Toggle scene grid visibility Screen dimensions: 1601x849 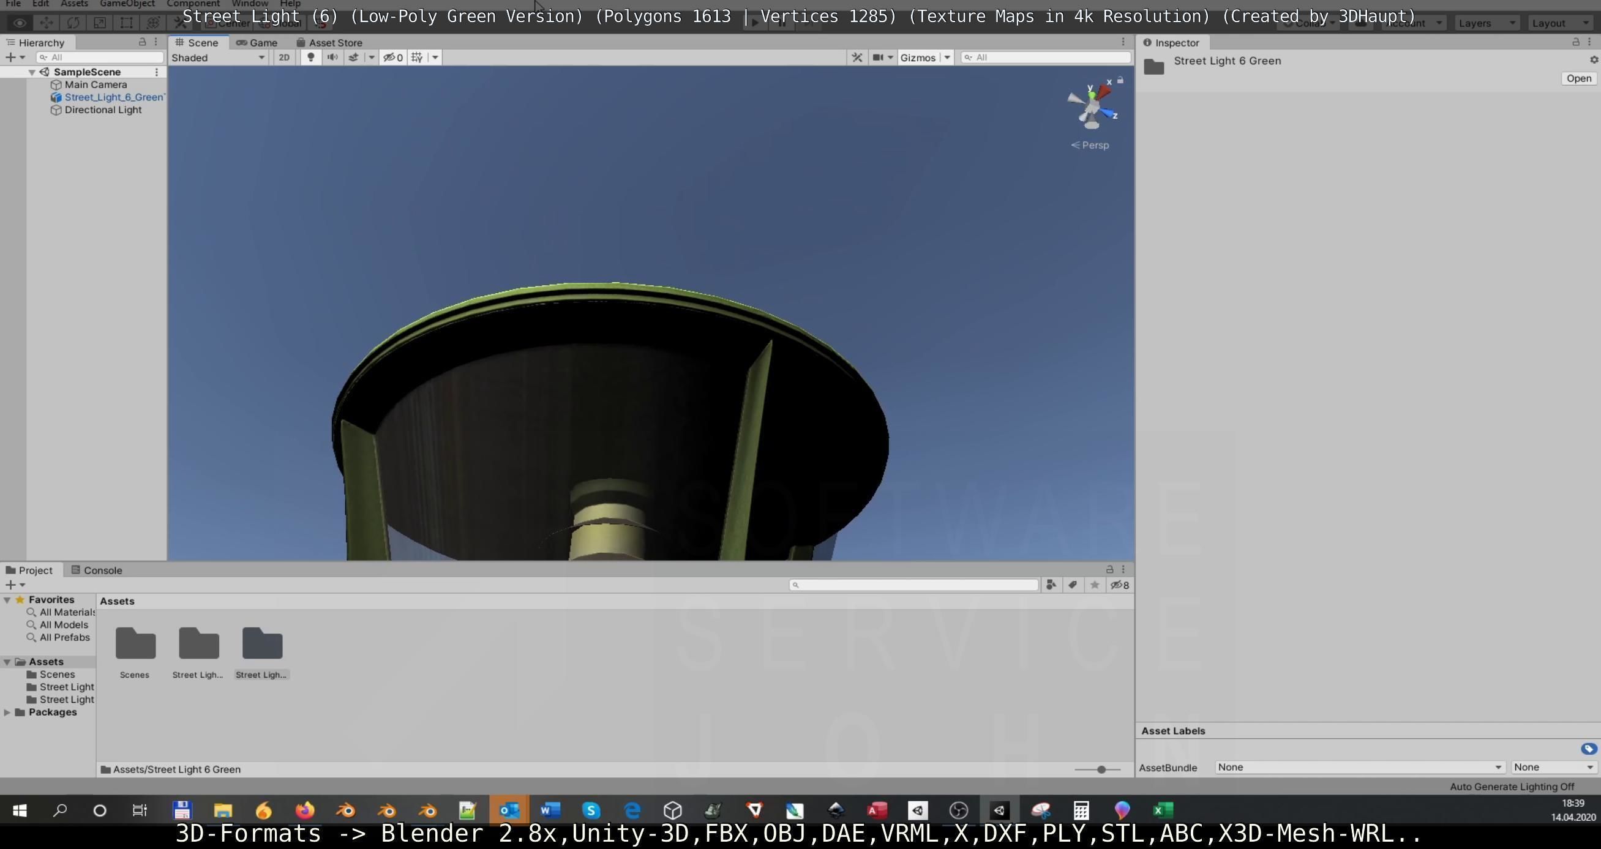417,57
